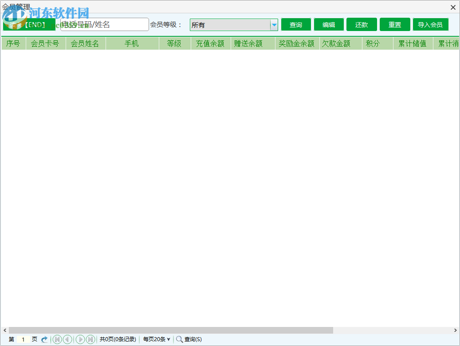Click the scrollbar left arrow

tap(5, 330)
